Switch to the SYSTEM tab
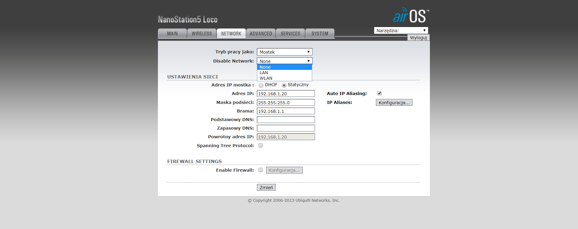This screenshot has width=578, height=229. pos(320,34)
